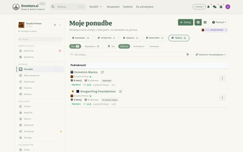Image resolution: width=243 pixels, height=152 pixels.
Task: Click Studio Primer under Ceramics Basics
Action: (81, 77)
